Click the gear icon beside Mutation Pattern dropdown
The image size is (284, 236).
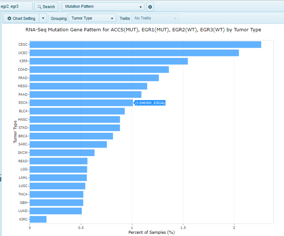click(150, 7)
